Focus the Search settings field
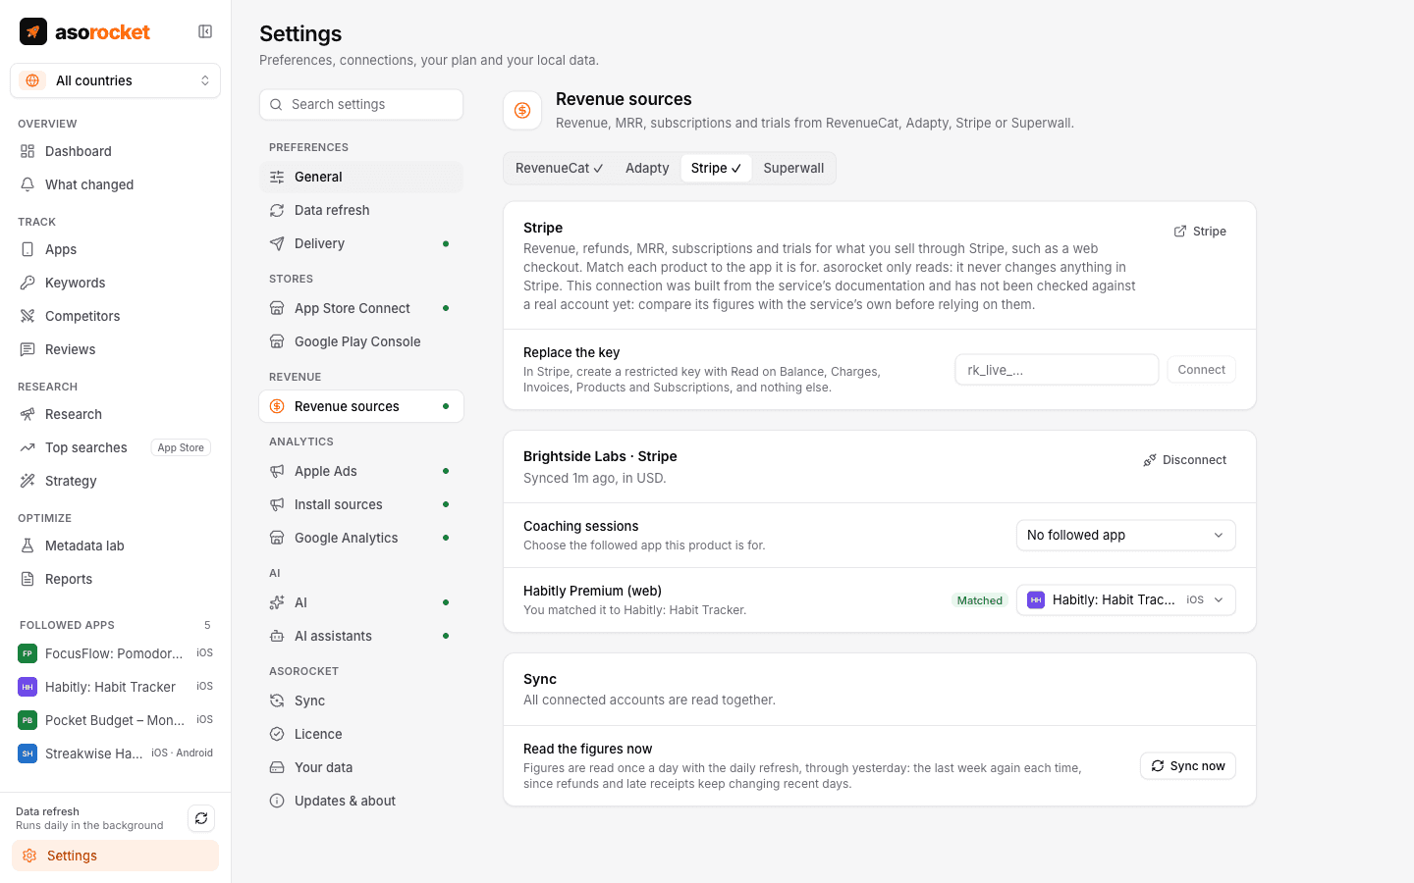 click(361, 104)
